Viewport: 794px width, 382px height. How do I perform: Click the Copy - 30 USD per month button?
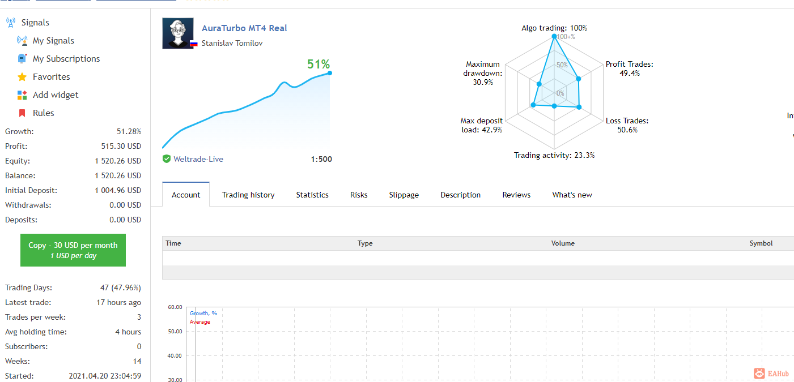73,250
